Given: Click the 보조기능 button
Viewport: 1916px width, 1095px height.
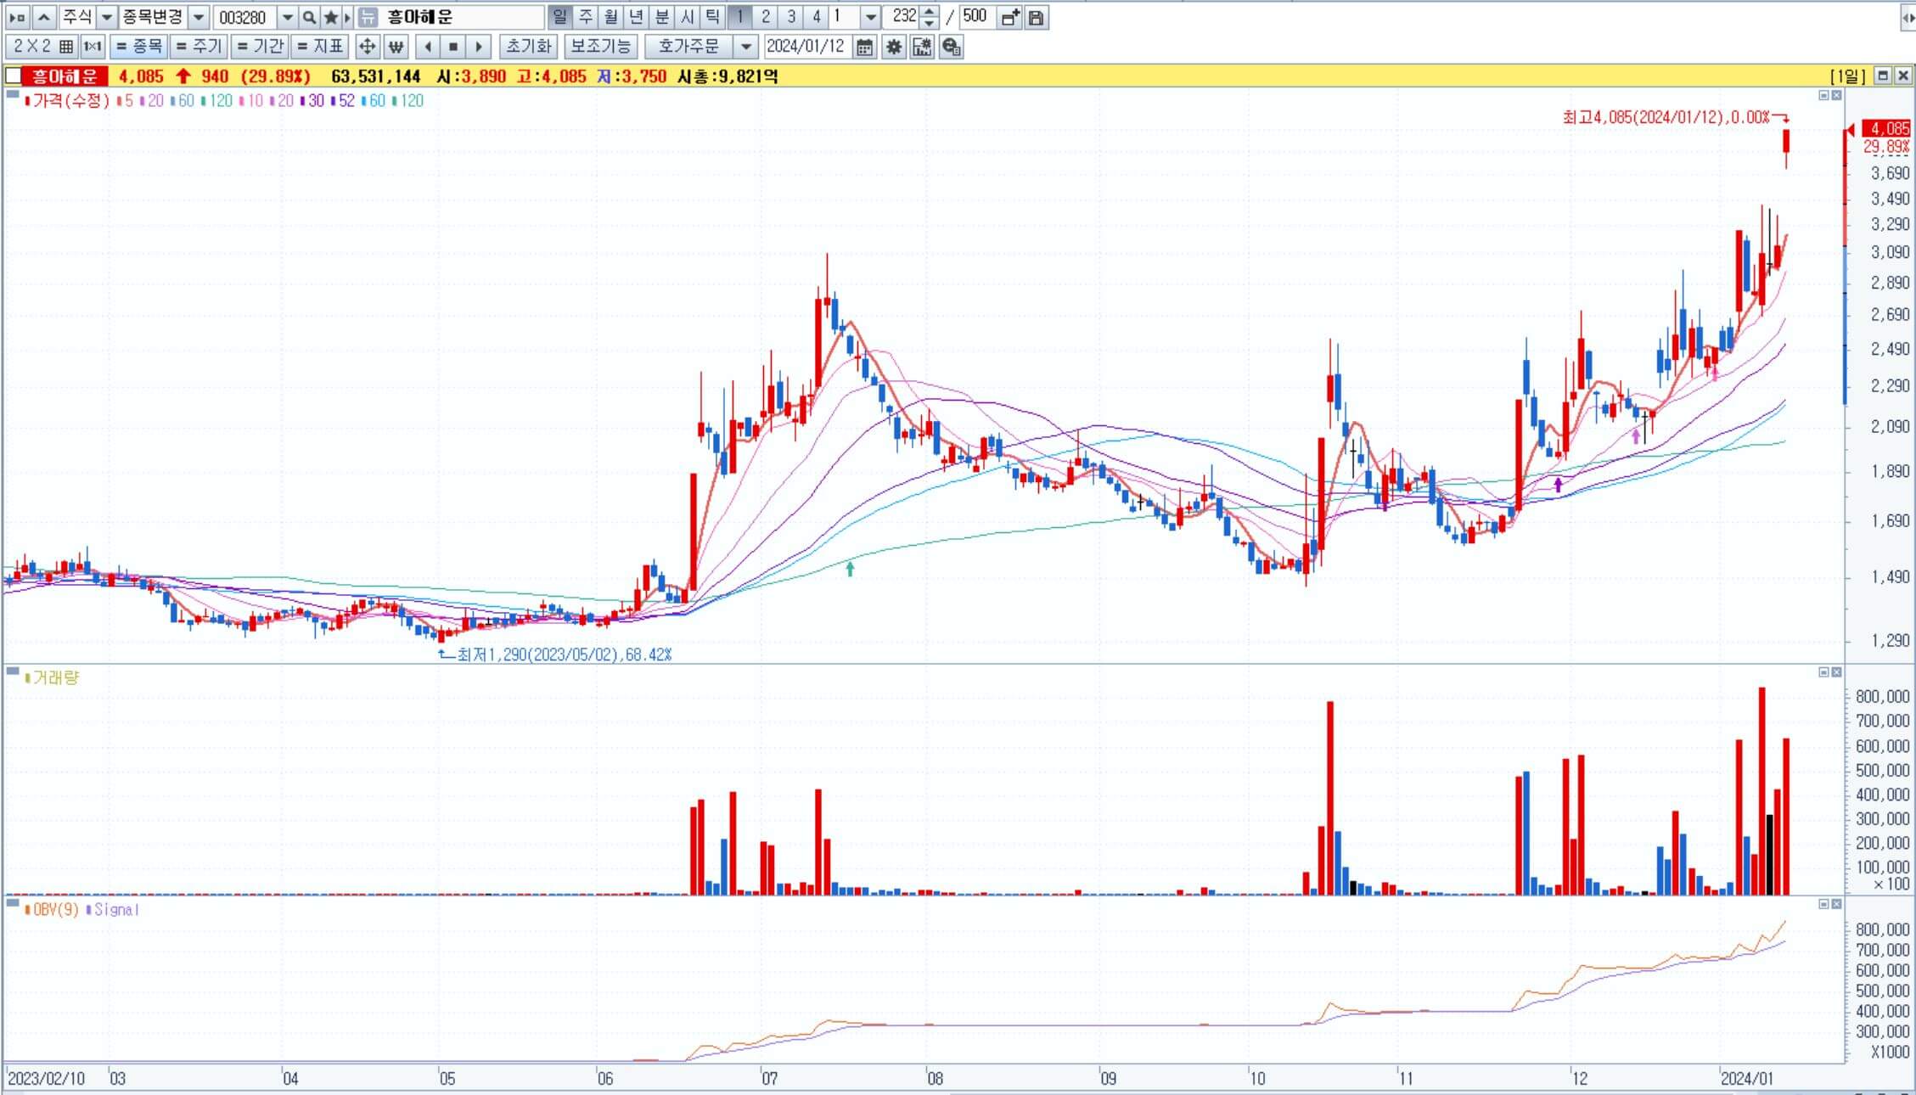Looking at the screenshot, I should click(600, 47).
